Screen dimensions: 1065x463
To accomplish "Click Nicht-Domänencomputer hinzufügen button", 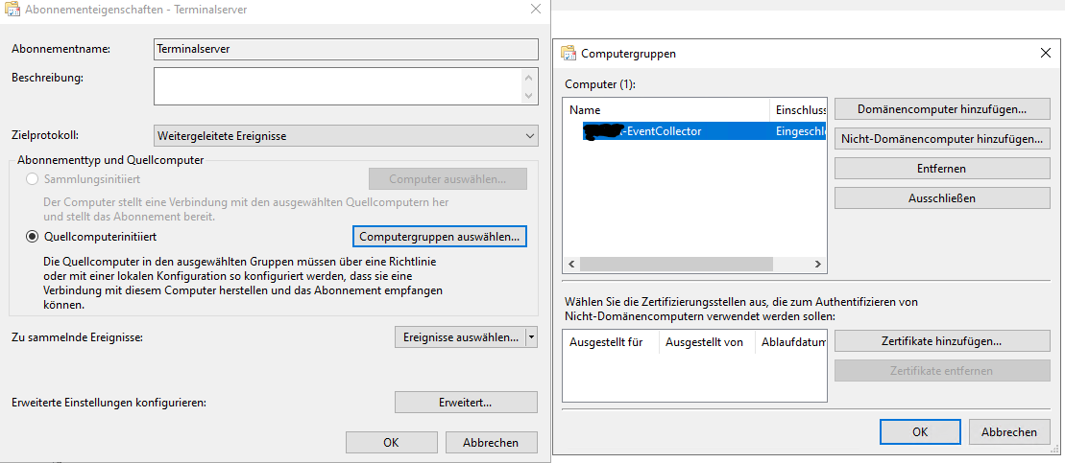I will tap(942, 139).
